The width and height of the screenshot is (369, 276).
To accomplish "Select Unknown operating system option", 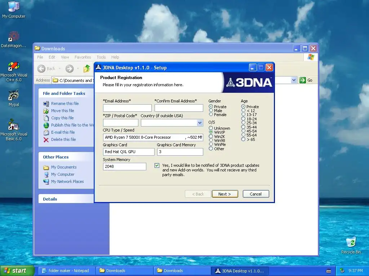I will pos(211,128).
